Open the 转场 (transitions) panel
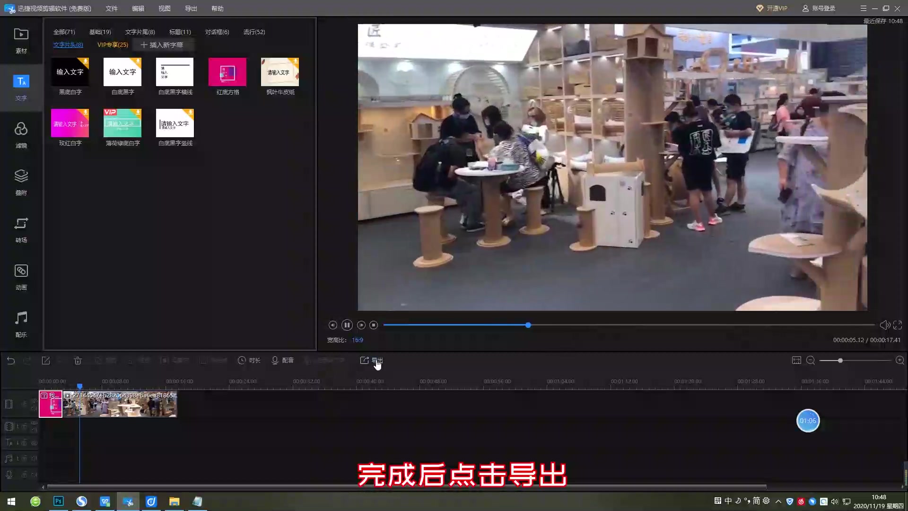Image resolution: width=908 pixels, height=511 pixels. pyautogui.click(x=21, y=229)
